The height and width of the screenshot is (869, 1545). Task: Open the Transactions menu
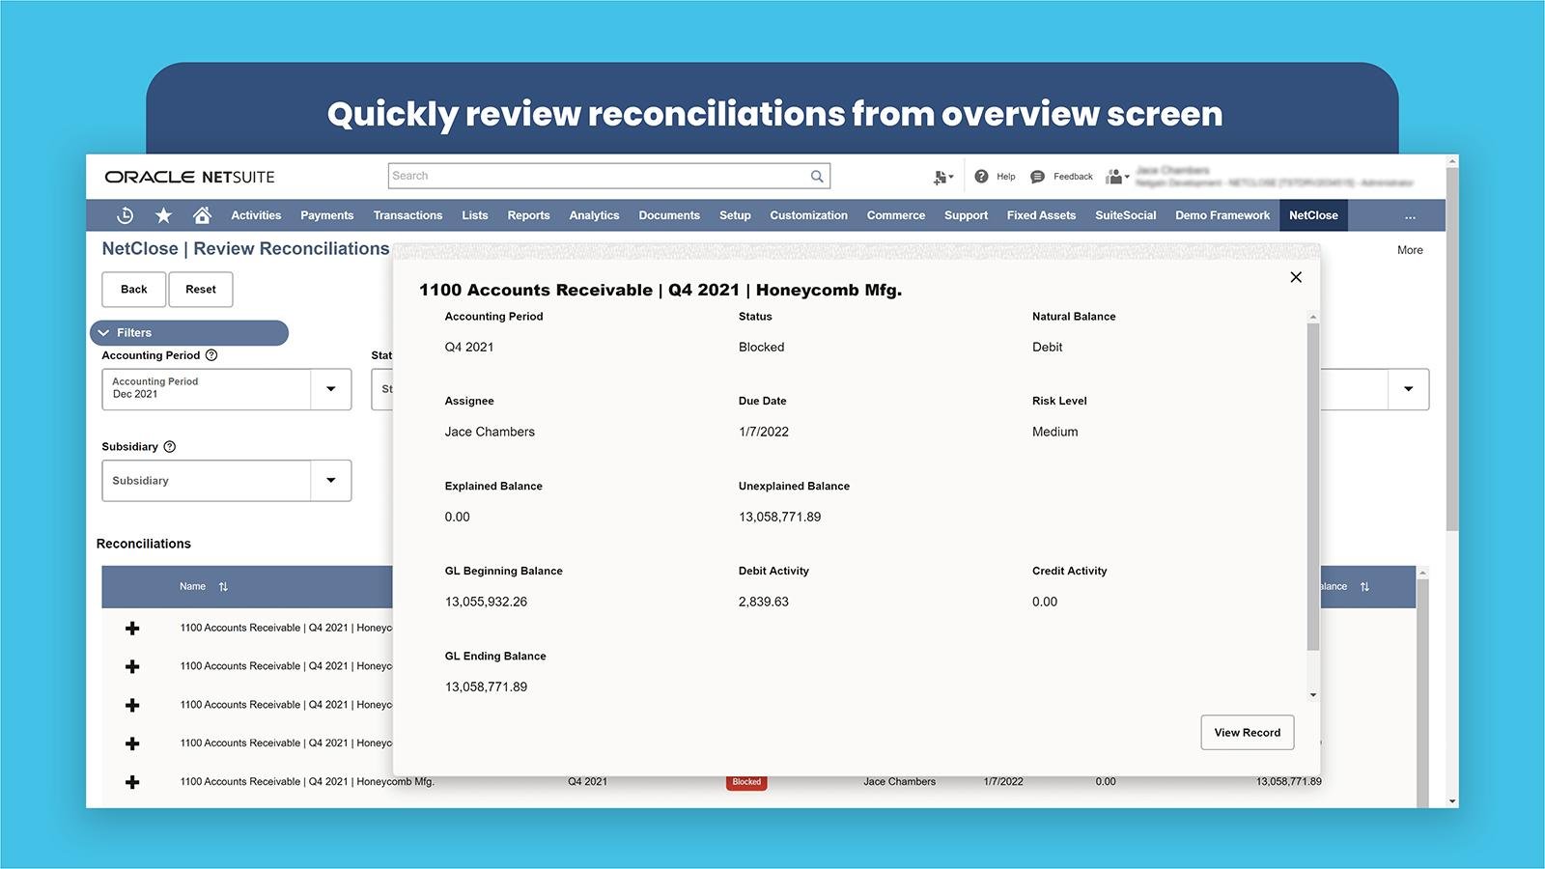click(407, 215)
